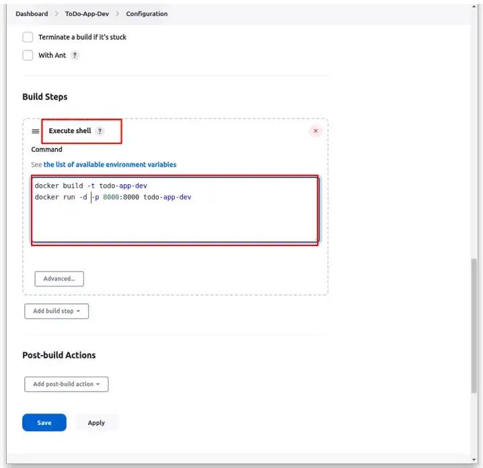This screenshot has height=468, width=483.
Task: Open the Add post-build action dropdown
Action: (66, 384)
